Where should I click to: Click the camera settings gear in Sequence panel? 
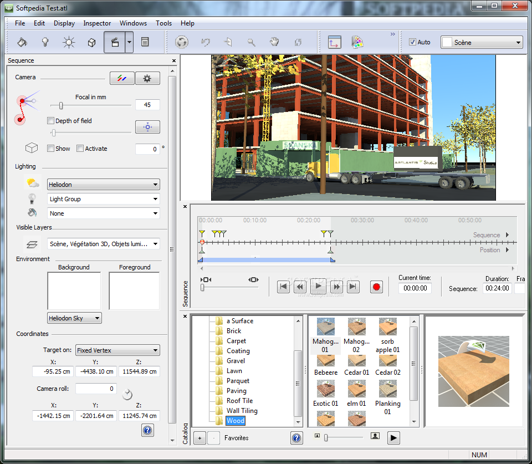tap(147, 78)
